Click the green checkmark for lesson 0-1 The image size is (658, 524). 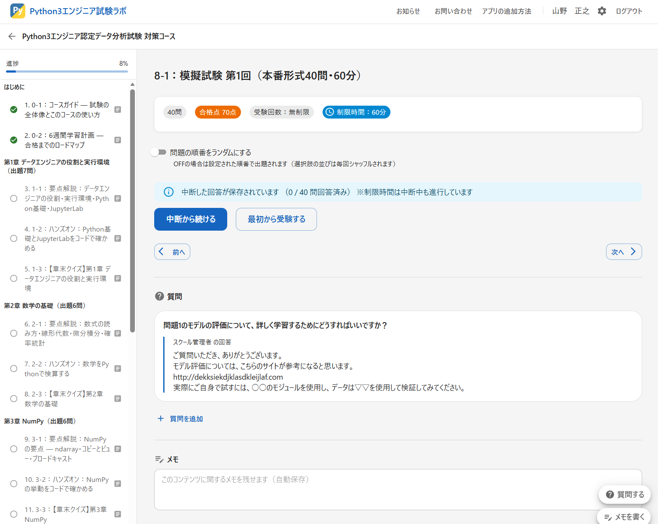pos(14,110)
